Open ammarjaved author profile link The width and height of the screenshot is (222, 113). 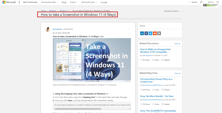57,29
